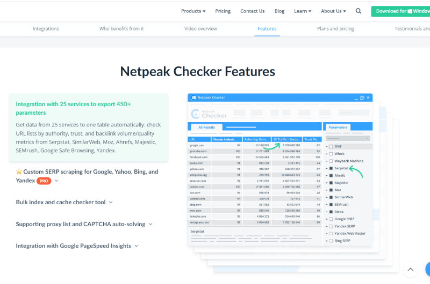This screenshot has height=284, width=430.
Task: Click the URL column header
Action: [x=199, y=139]
